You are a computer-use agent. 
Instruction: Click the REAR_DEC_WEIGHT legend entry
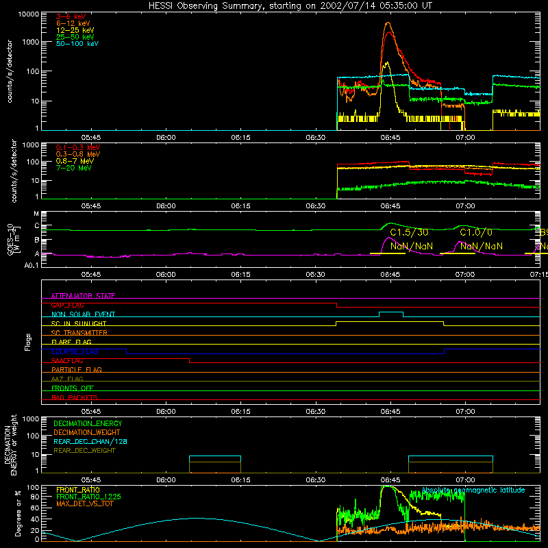[x=84, y=451]
